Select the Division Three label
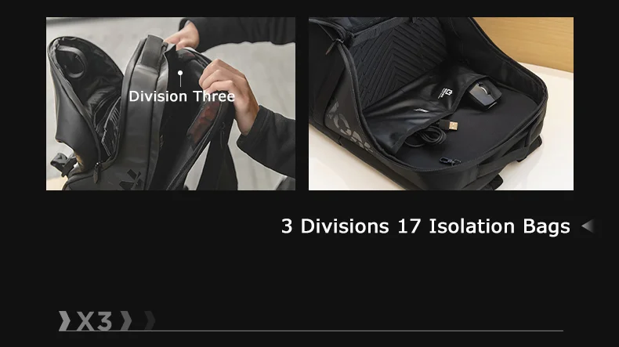 pyautogui.click(x=182, y=96)
